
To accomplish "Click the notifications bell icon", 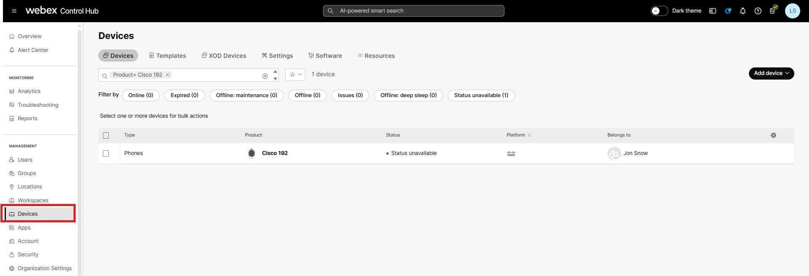I will (743, 11).
